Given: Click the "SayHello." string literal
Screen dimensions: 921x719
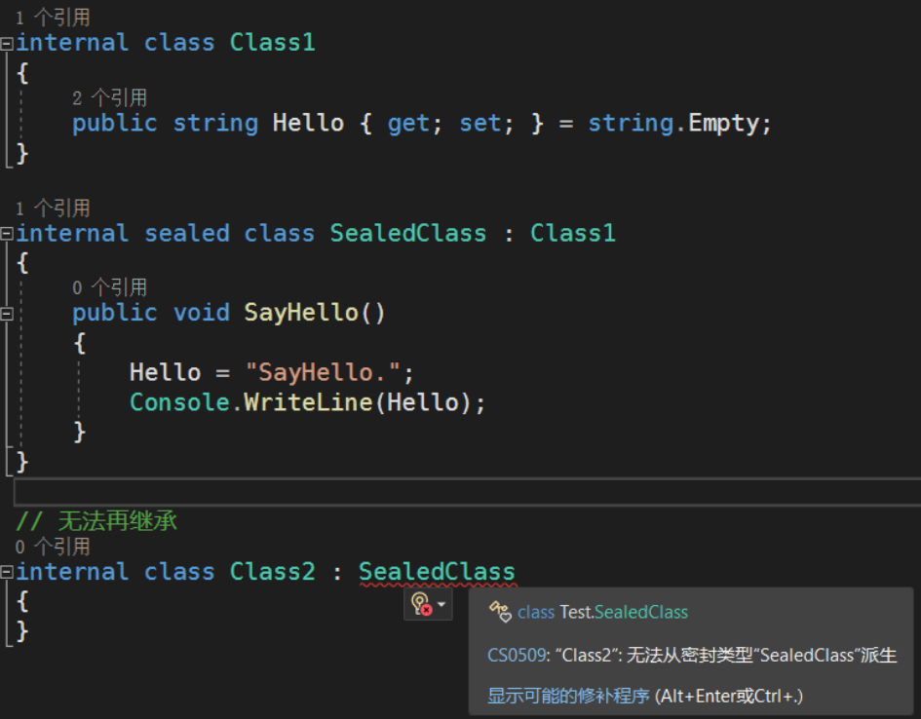Looking at the screenshot, I should pos(324,372).
